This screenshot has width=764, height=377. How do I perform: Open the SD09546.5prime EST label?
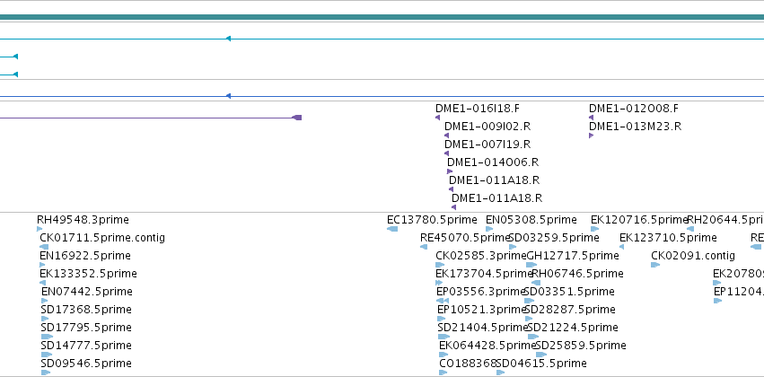pos(86,364)
